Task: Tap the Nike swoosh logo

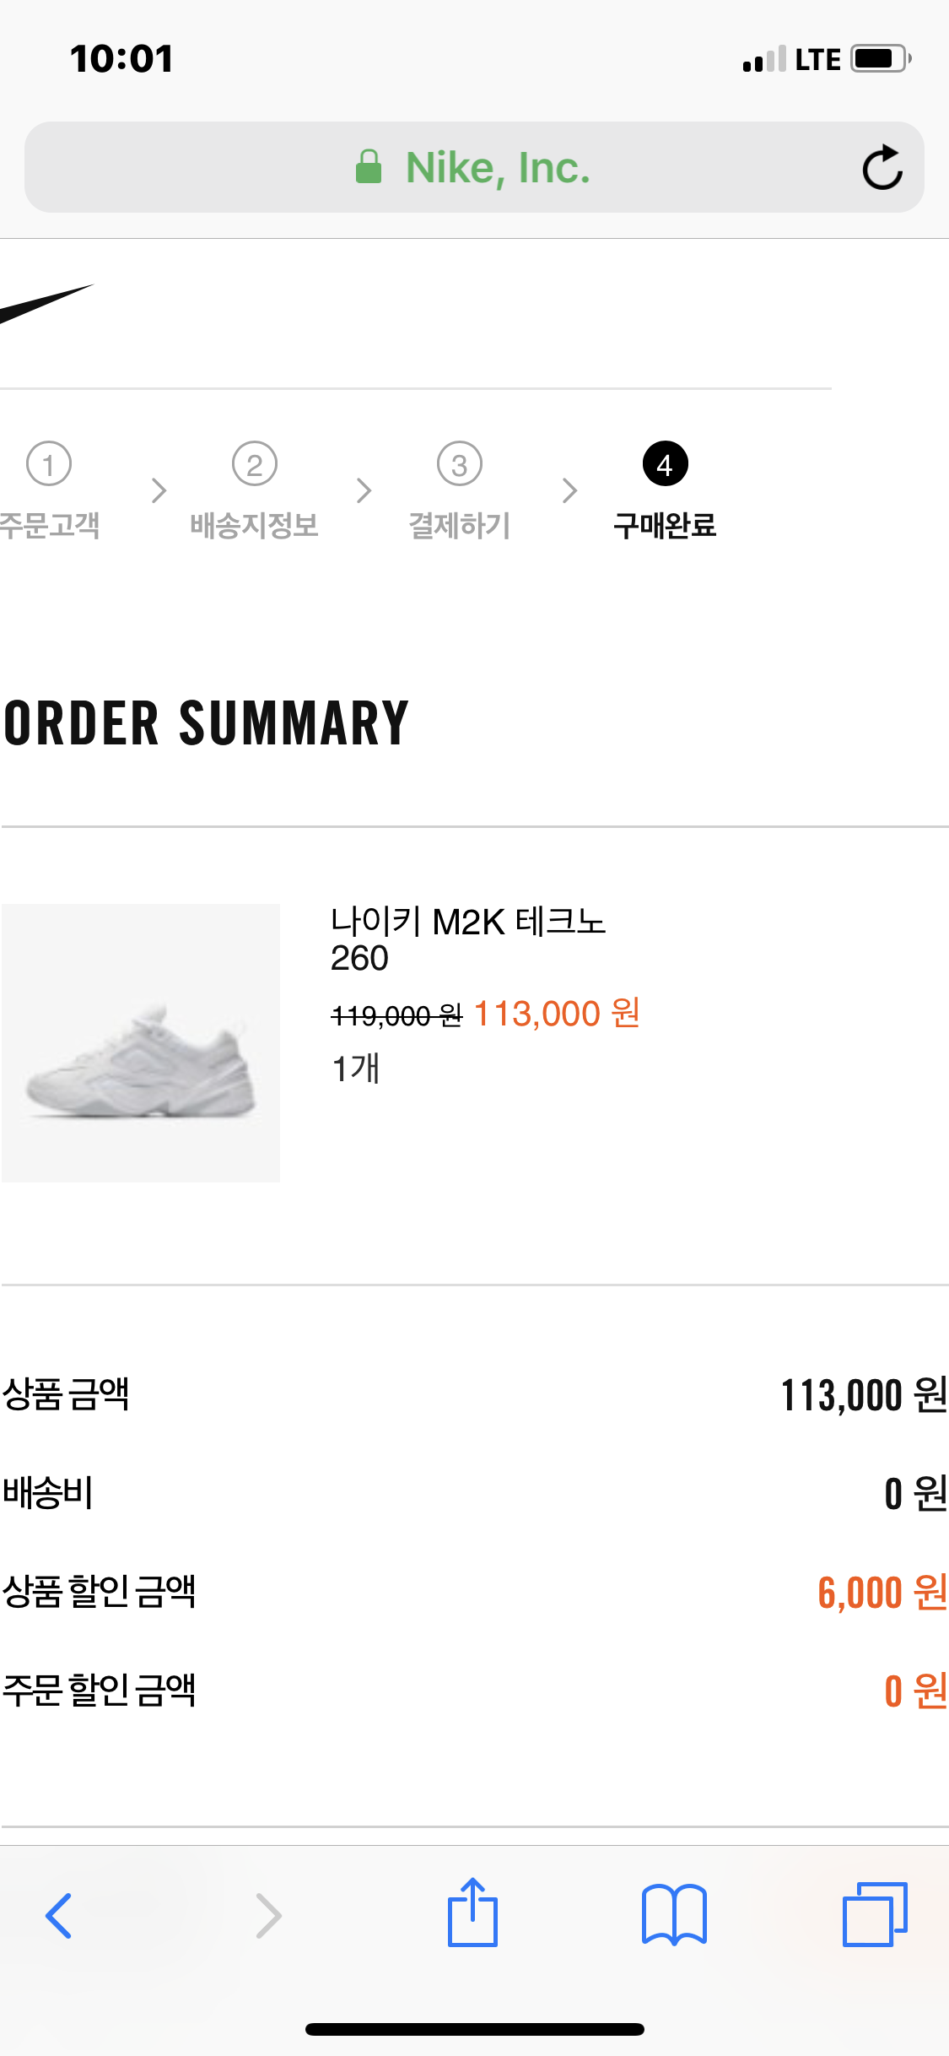Action: coord(44,304)
